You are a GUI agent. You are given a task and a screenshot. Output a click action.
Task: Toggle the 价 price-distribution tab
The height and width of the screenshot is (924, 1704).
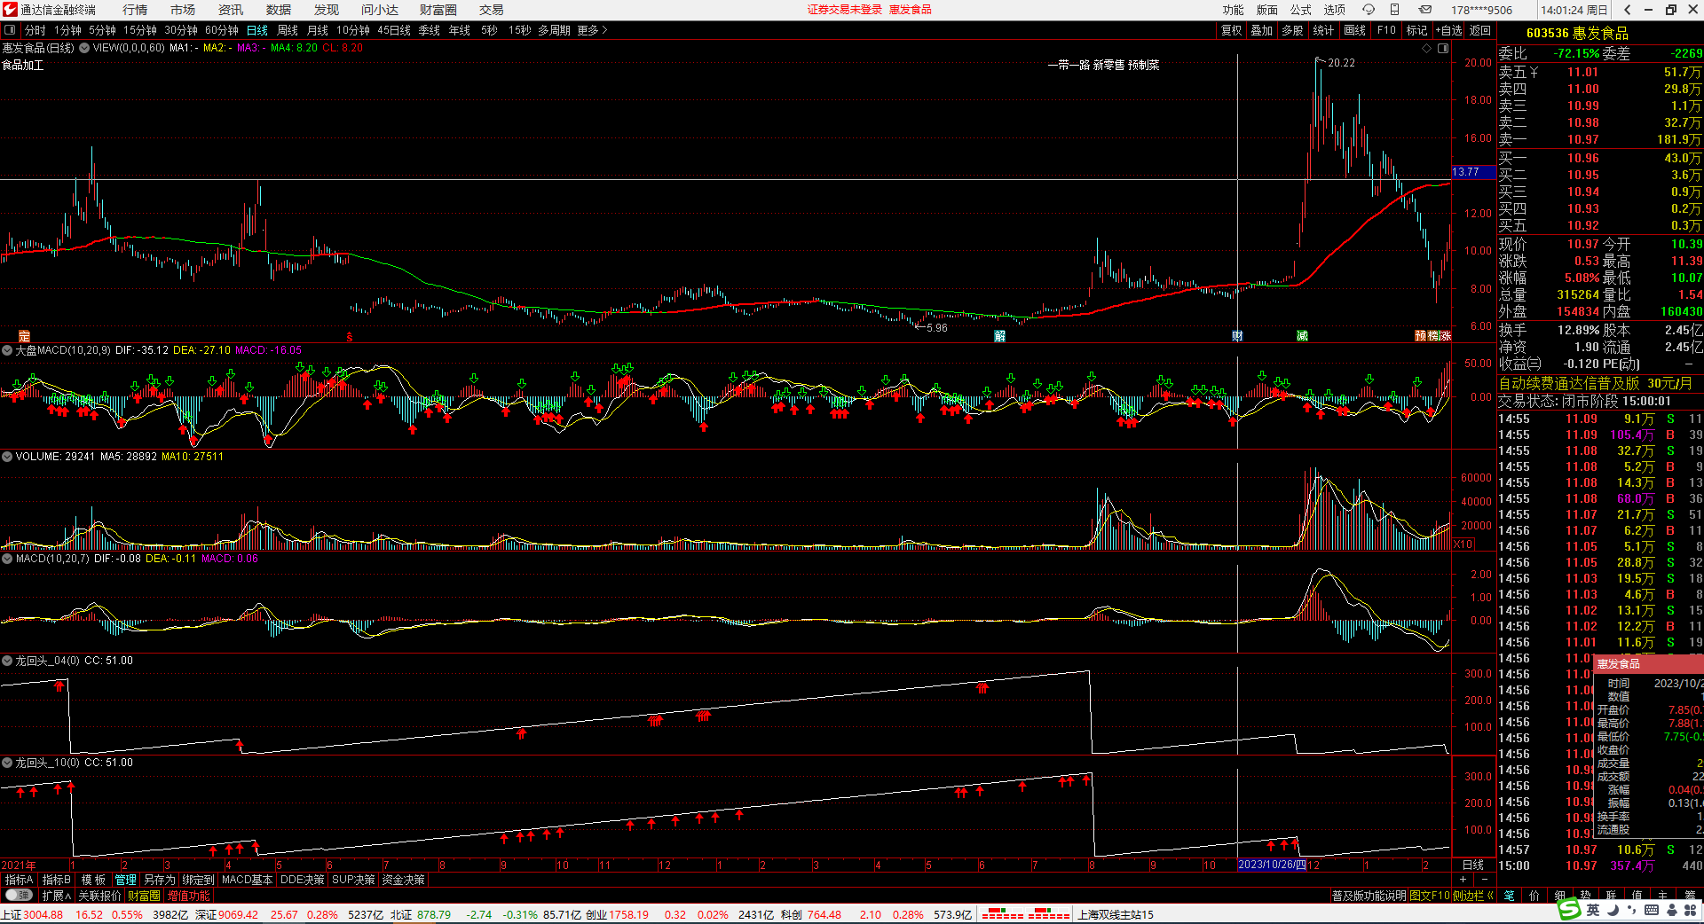coord(1534,896)
